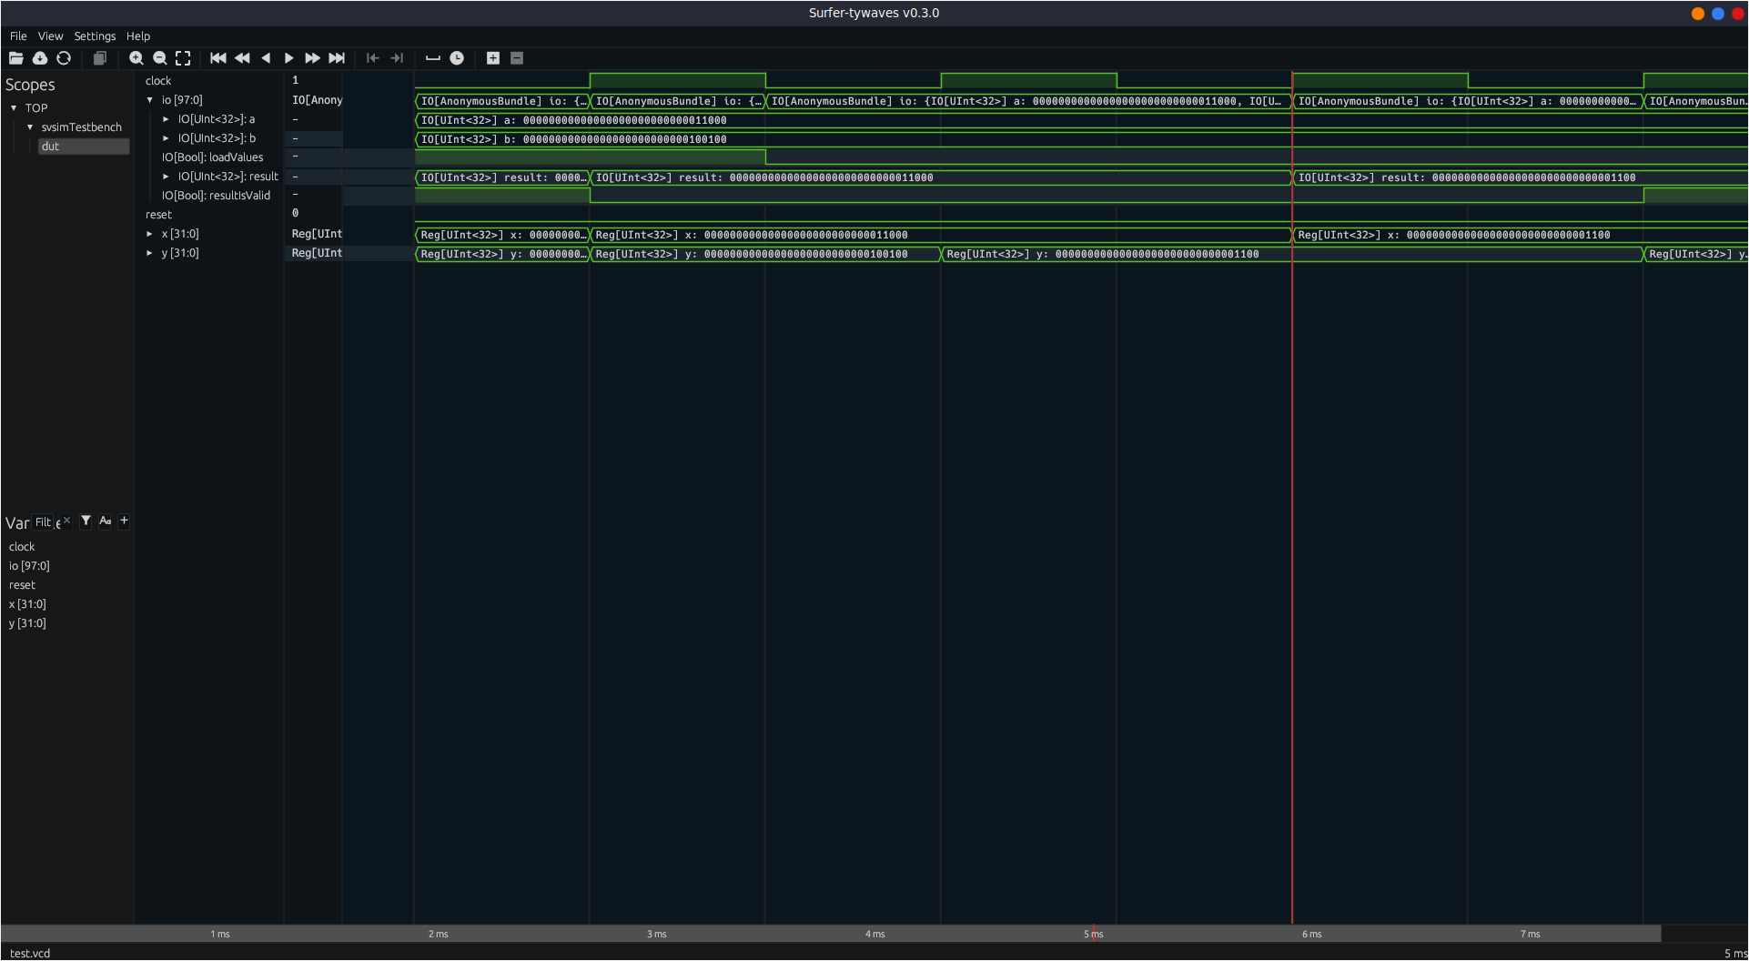
Task: Click the copy icon in the toolbar
Action: 100,58
